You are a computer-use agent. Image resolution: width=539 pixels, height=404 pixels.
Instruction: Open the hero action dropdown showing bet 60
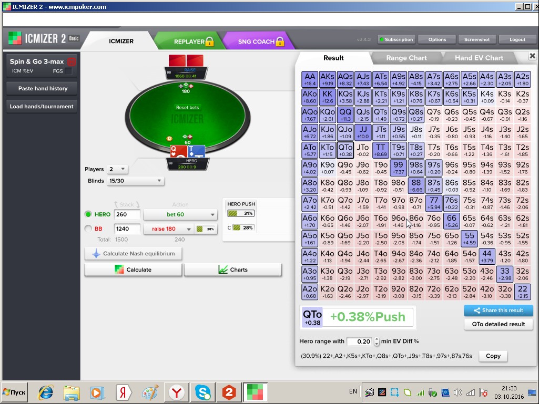point(180,214)
